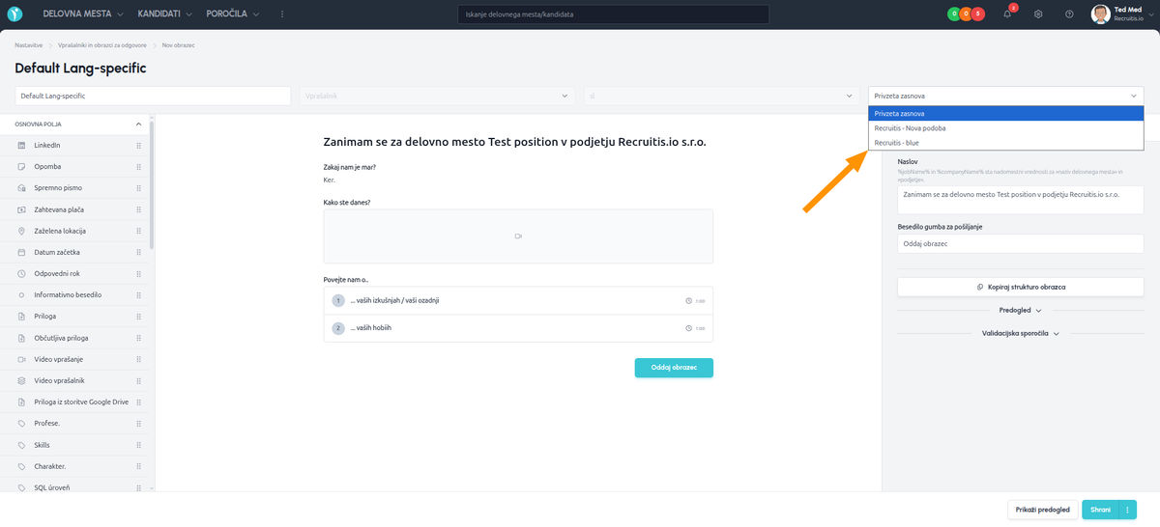Click the Opomba note icon
Viewport: 1160px width, 527px height.
(x=22, y=166)
